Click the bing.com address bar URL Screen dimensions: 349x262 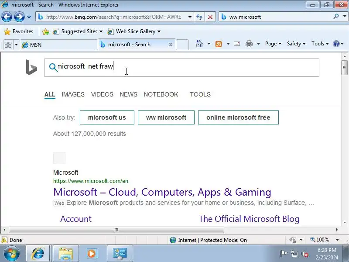pyautogui.click(x=113, y=17)
